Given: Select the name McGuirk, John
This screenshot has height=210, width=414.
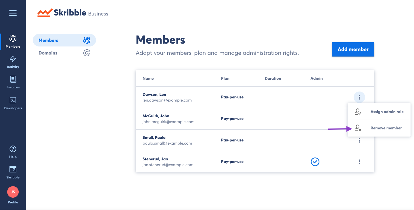Looking at the screenshot, I should 156,116.
